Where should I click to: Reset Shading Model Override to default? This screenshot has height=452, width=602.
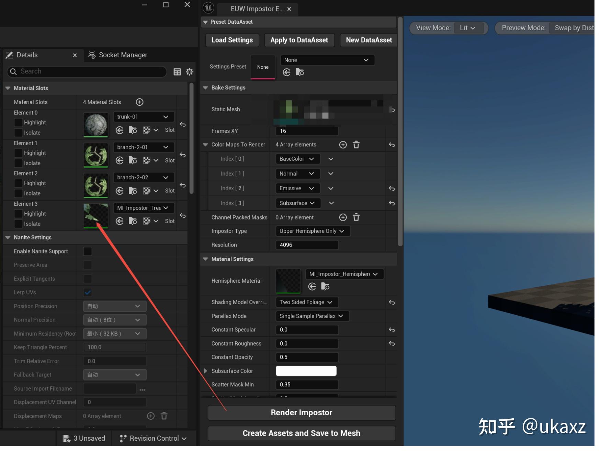391,302
